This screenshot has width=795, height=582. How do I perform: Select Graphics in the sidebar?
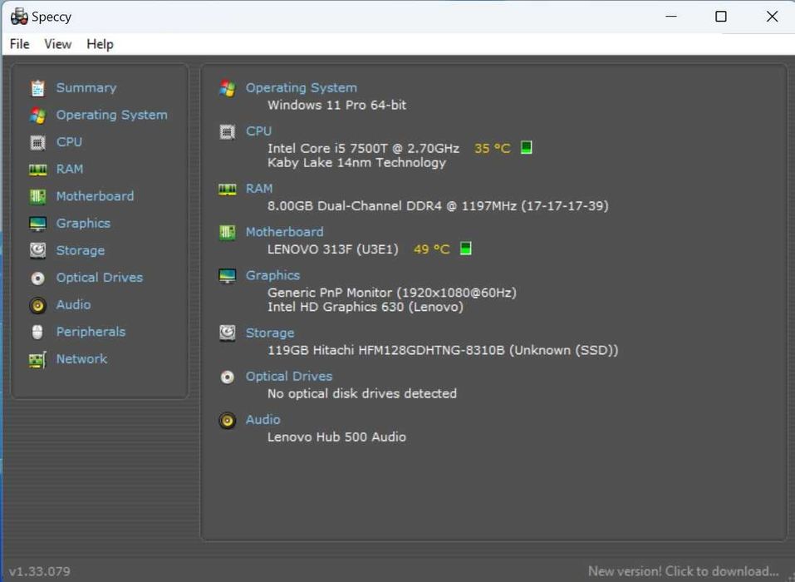(83, 224)
